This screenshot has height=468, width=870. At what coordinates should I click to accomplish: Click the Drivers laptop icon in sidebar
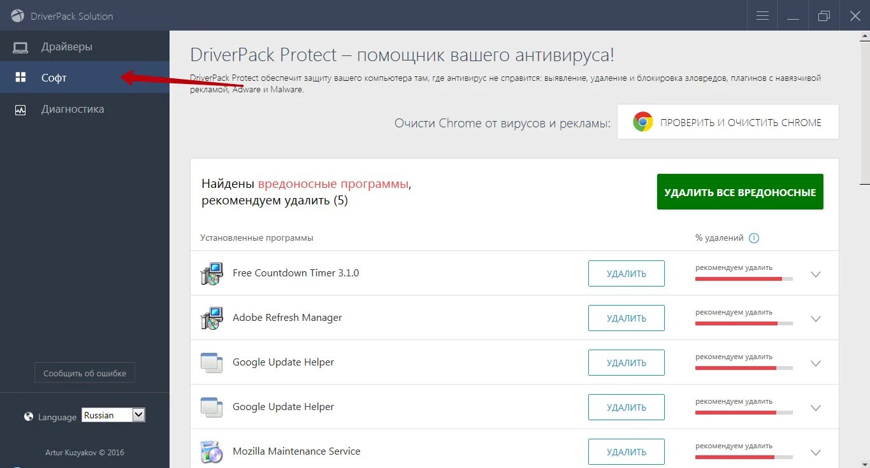[x=21, y=47]
